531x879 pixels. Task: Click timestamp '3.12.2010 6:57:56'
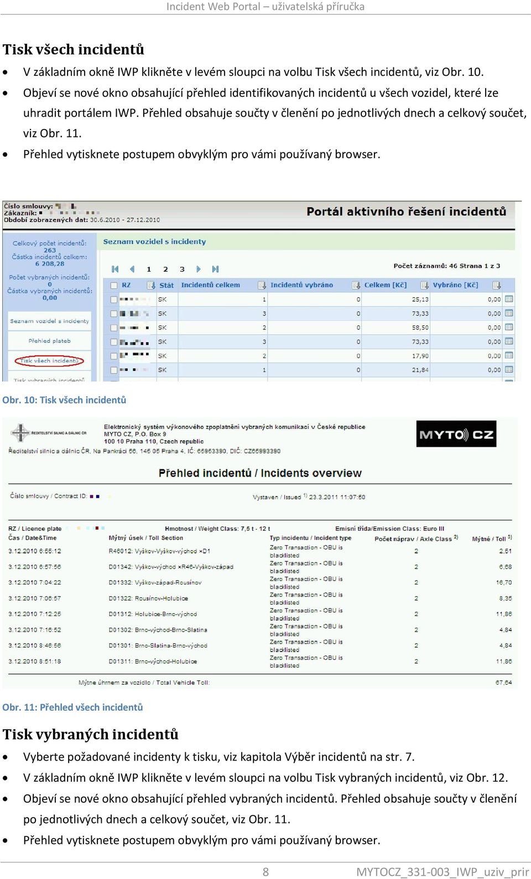(x=35, y=567)
